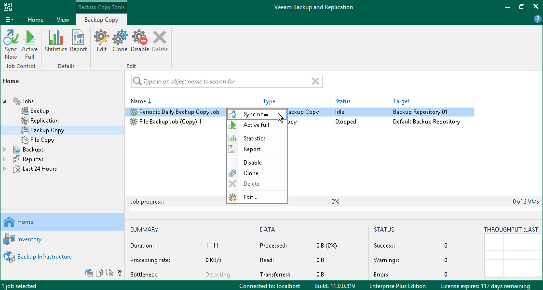Open Statistics from the ribbon

[x=56, y=41]
